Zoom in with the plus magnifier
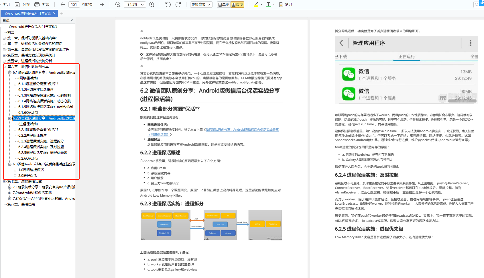484x278 pixels. tap(152, 5)
